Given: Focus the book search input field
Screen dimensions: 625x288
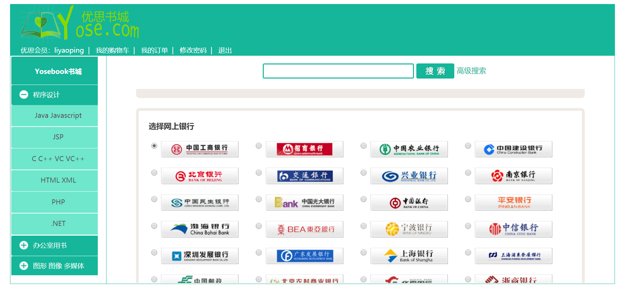Looking at the screenshot, I should pos(338,71).
